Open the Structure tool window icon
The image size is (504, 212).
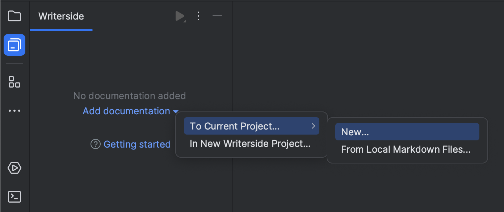[x=14, y=82]
